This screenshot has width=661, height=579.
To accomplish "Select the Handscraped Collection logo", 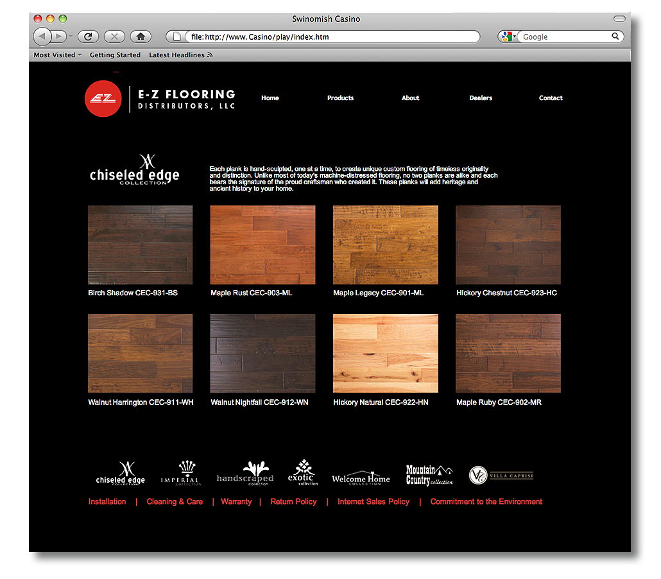I will tap(245, 474).
